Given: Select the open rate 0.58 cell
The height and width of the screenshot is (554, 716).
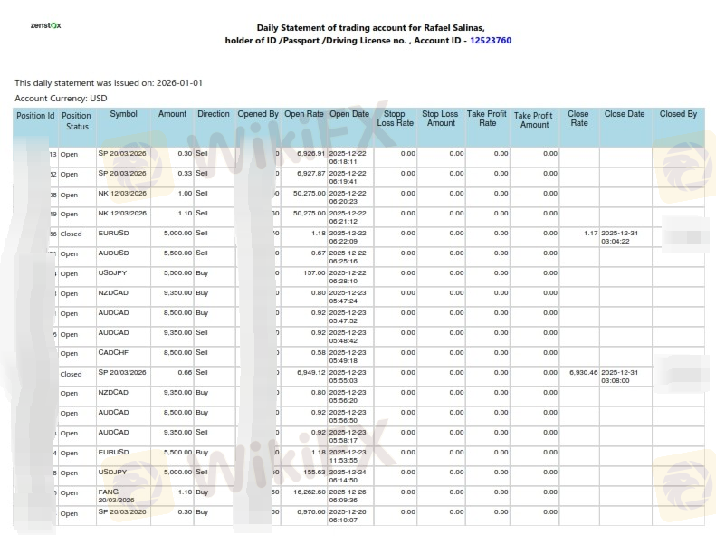Looking at the screenshot, I should [x=303, y=357].
